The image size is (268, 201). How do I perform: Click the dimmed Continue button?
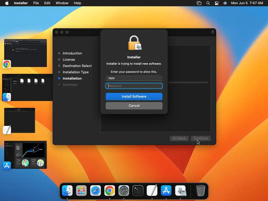(x=201, y=138)
